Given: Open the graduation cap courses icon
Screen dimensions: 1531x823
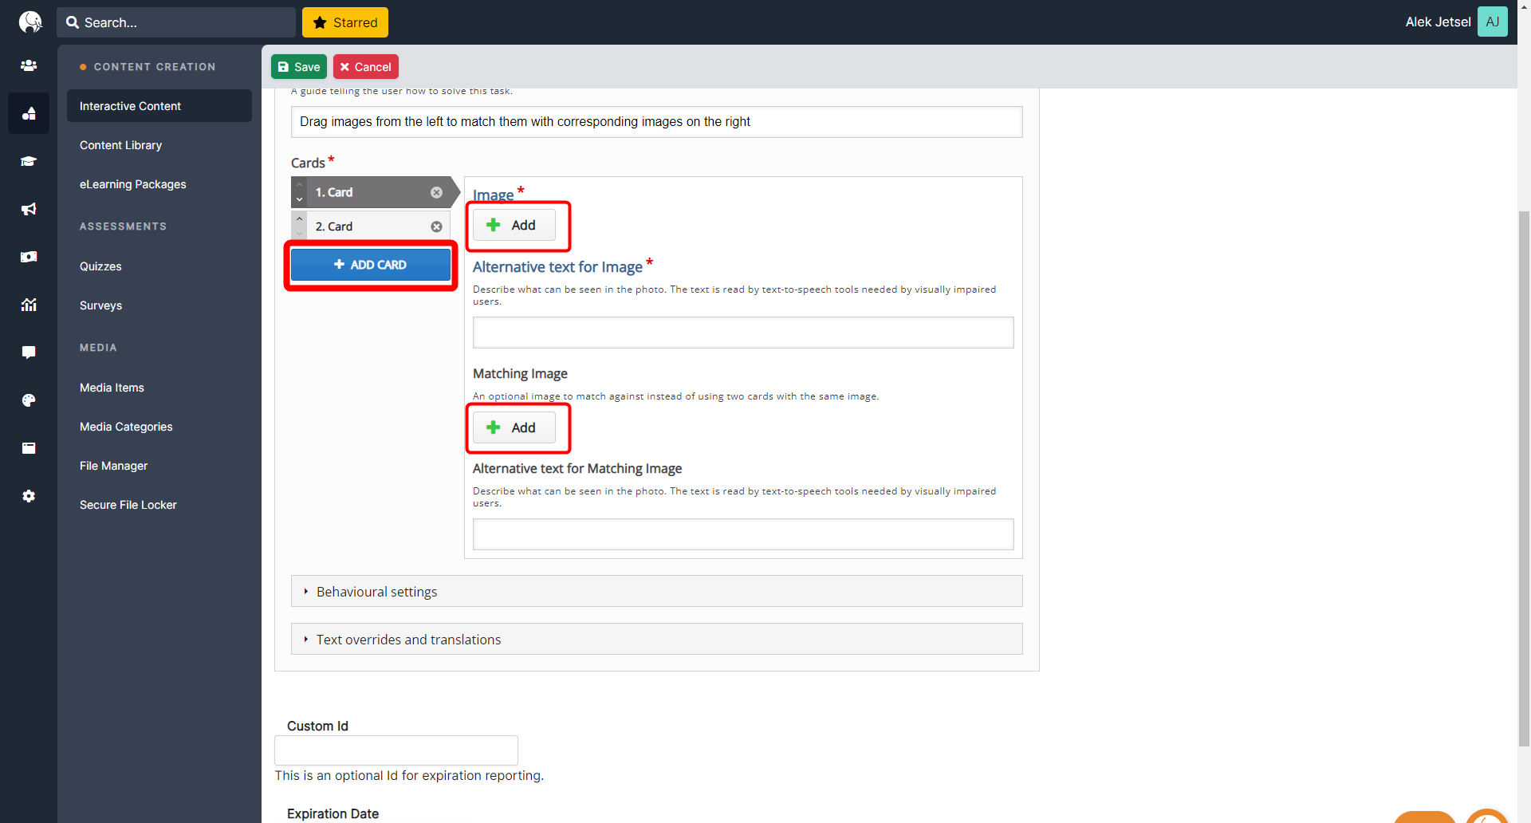Looking at the screenshot, I should point(29,161).
